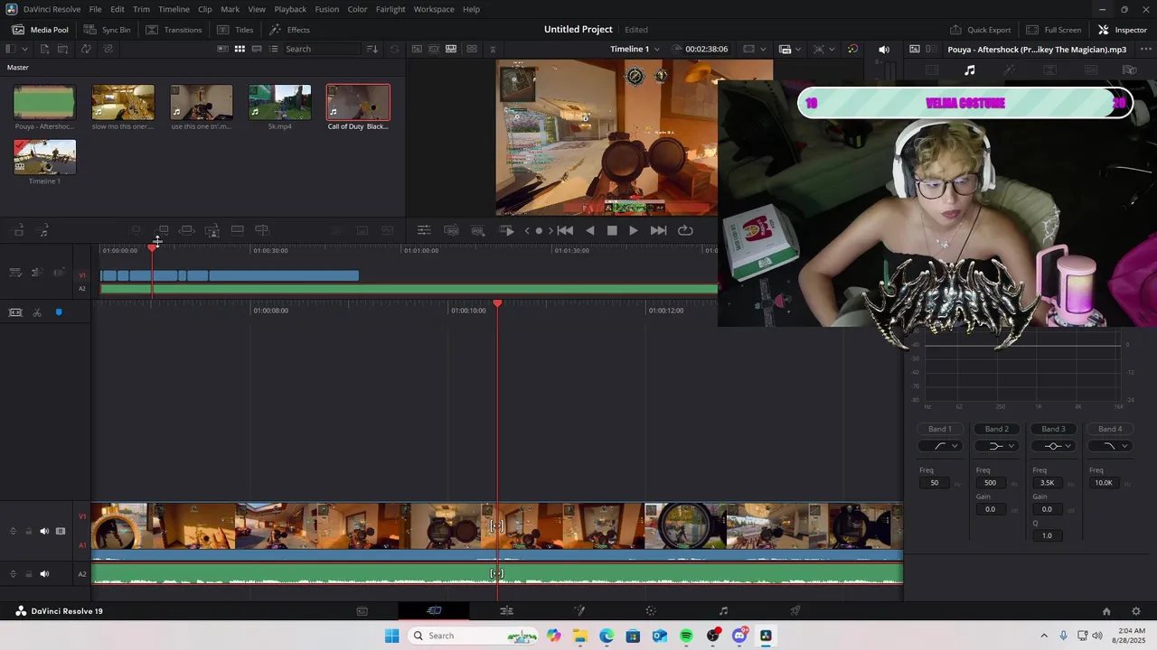Switch media pool to list view
The height and width of the screenshot is (650, 1157).
click(274, 49)
